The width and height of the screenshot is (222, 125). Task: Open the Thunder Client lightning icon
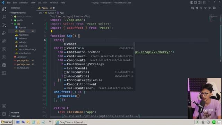point(4,49)
